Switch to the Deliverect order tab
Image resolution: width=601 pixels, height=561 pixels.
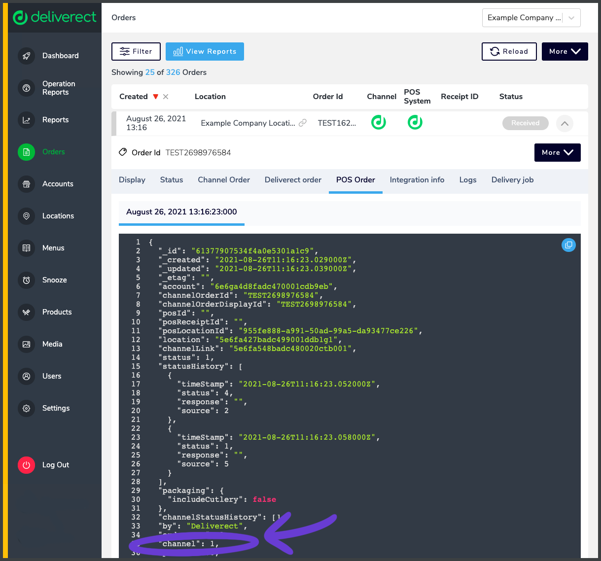click(293, 180)
